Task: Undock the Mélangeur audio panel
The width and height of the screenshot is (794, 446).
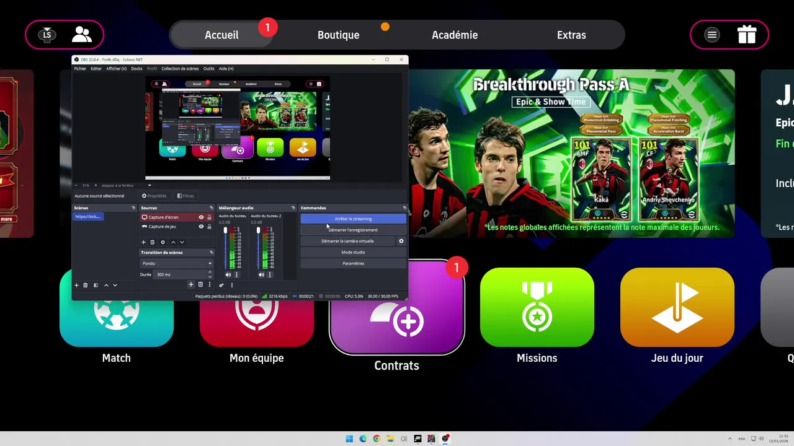Action: tap(293, 208)
